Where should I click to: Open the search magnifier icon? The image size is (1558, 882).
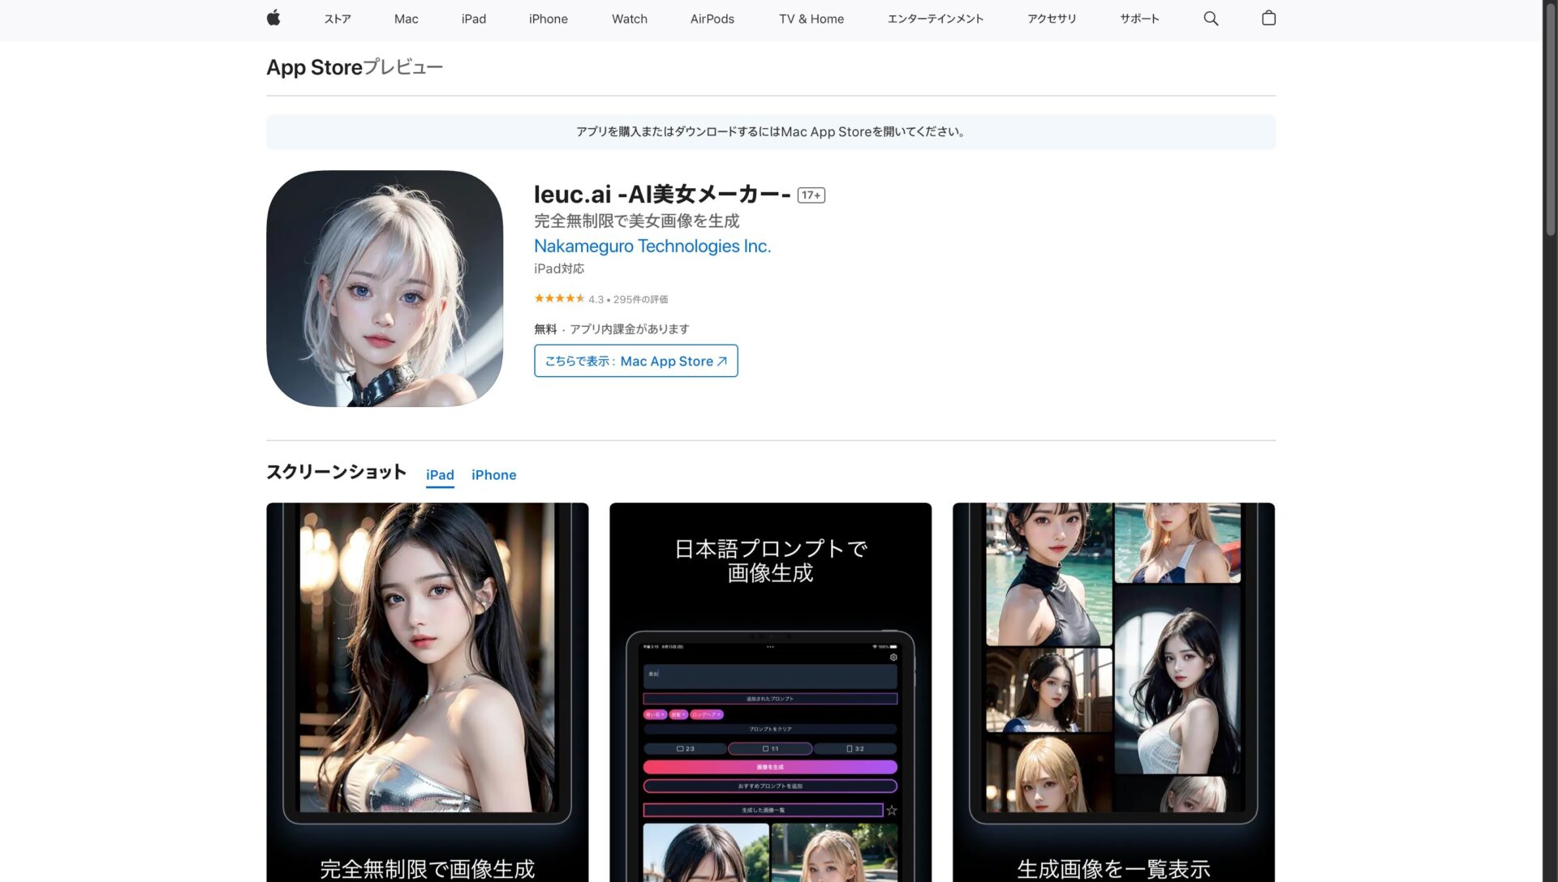pyautogui.click(x=1210, y=18)
